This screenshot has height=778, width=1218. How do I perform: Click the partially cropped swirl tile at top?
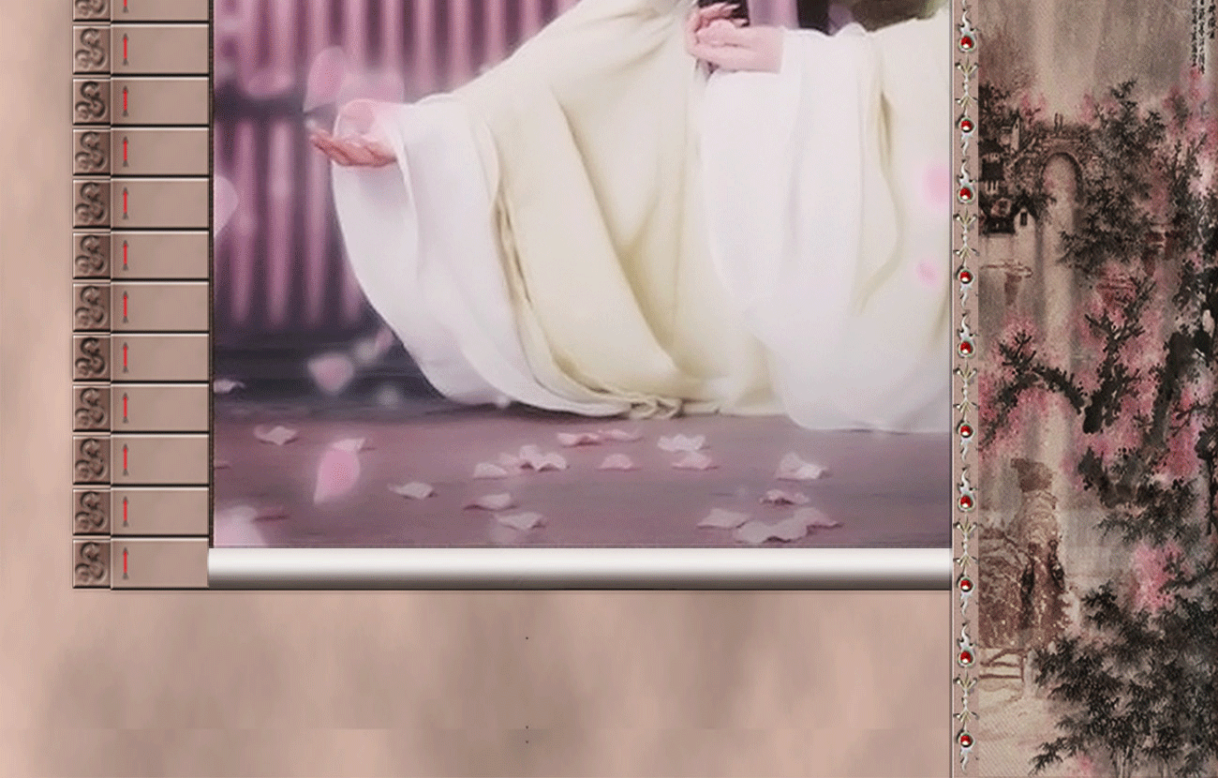(x=92, y=9)
